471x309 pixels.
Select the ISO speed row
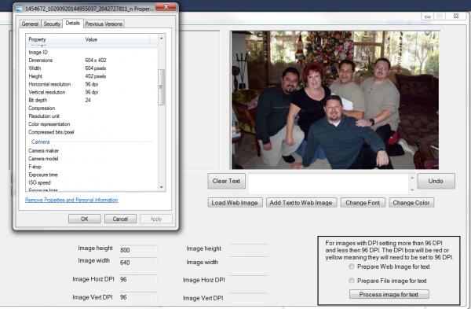pos(92,182)
